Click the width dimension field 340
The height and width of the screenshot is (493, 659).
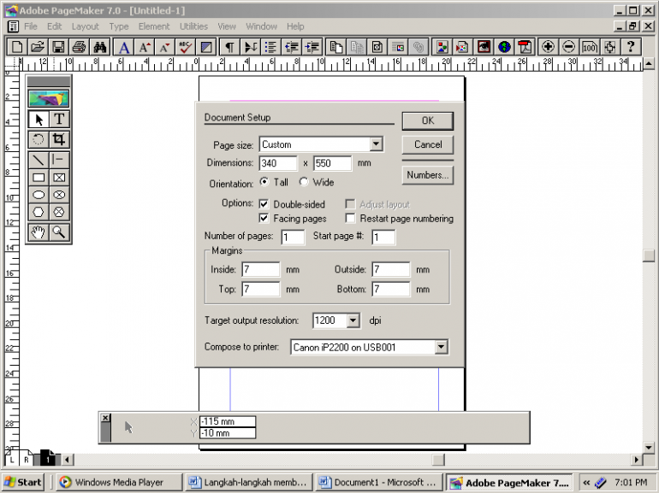pyautogui.click(x=278, y=163)
